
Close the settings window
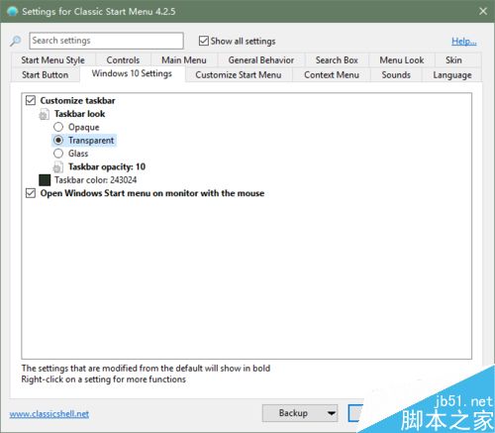point(483,11)
